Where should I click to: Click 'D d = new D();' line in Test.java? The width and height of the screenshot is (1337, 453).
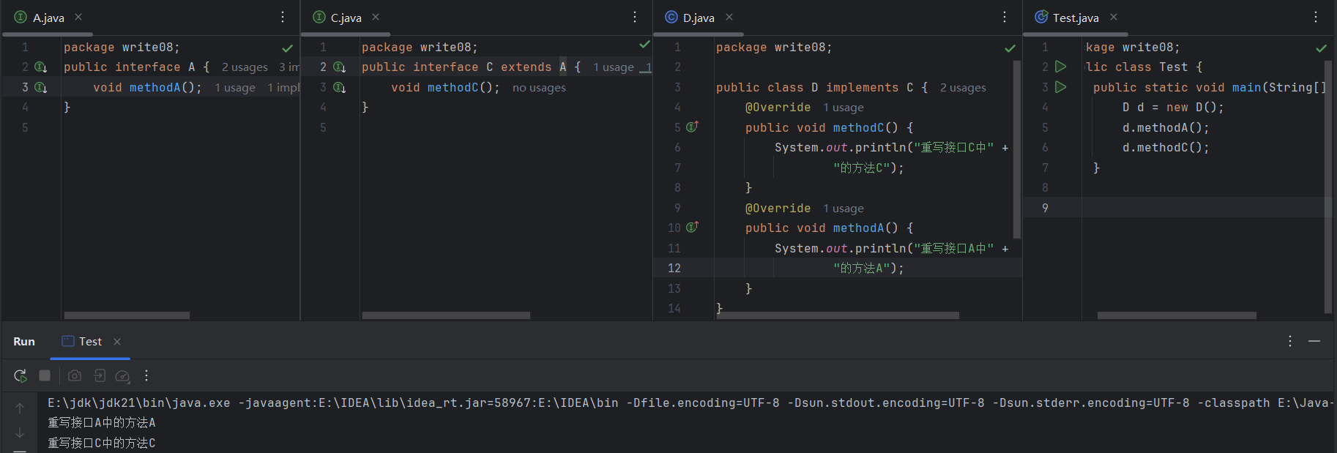[x=1173, y=107]
